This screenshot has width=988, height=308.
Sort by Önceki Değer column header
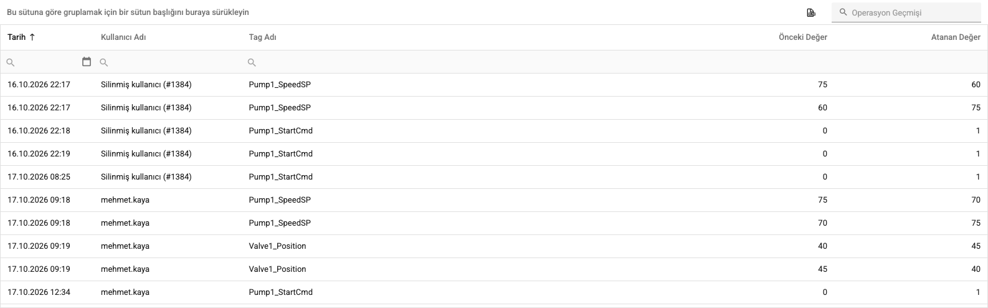click(803, 37)
